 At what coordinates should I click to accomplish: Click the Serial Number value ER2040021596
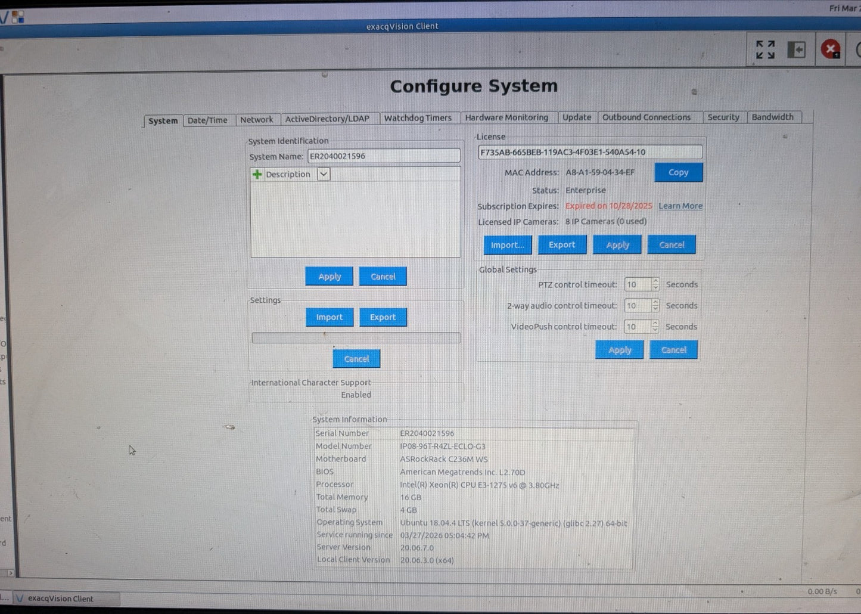[x=427, y=433]
